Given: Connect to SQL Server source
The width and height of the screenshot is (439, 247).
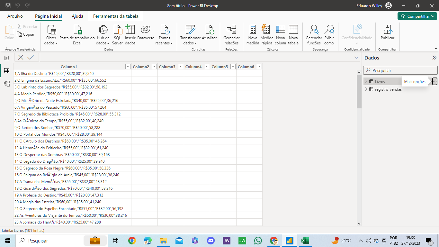Looking at the screenshot, I should (x=117, y=35).
